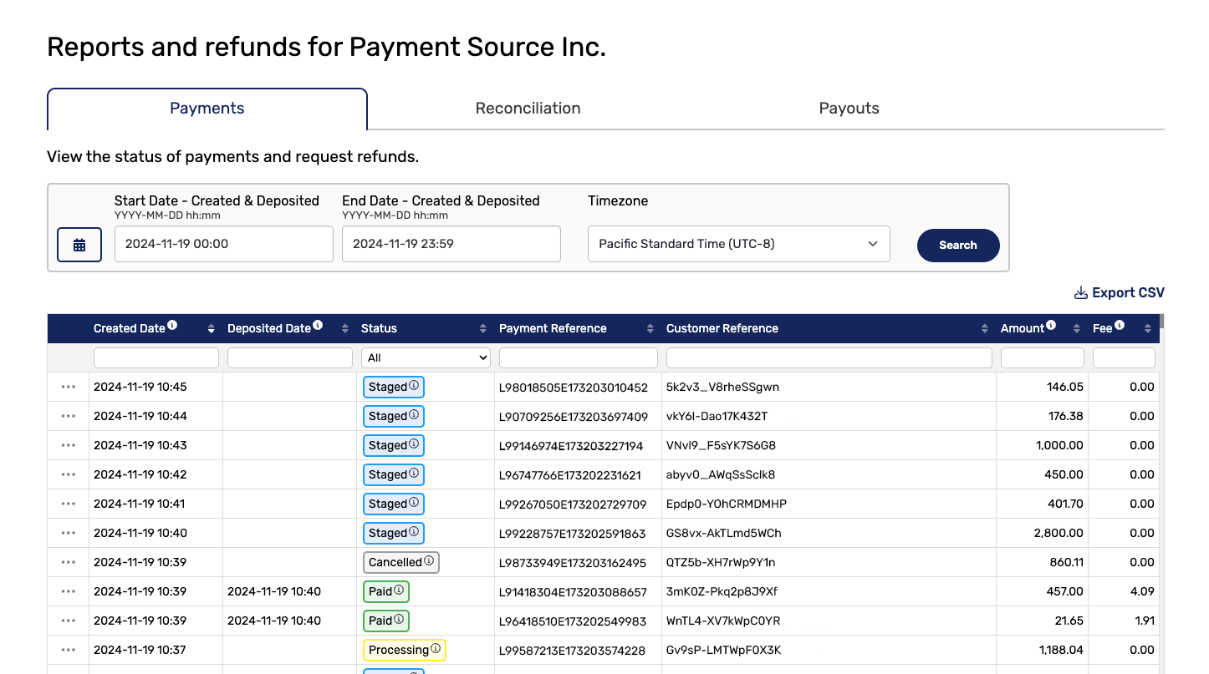Open actions menu for row 2024-11-19 10:44
The height and width of the screenshot is (674, 1209).
point(69,416)
